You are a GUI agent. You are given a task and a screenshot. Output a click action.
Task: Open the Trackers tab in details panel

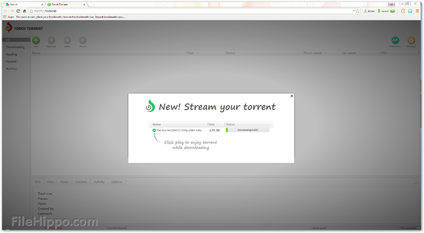(81, 182)
